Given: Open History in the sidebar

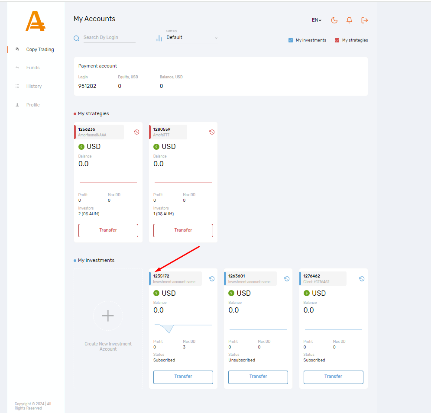Looking at the screenshot, I should point(34,86).
